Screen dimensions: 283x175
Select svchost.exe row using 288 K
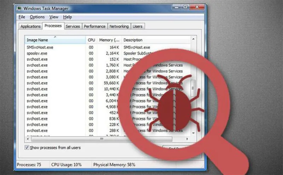108,131
